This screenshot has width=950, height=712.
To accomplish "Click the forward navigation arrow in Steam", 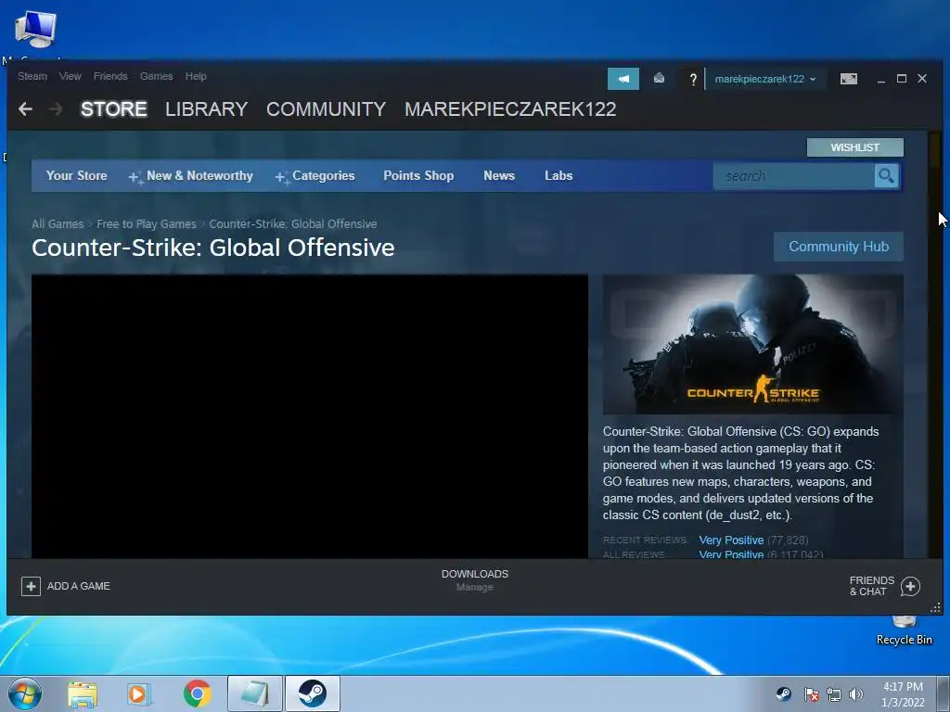I will [x=56, y=109].
